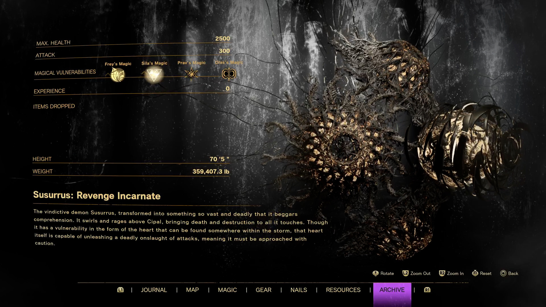Select the Prav's Magic star icon
The height and width of the screenshot is (307, 546).
click(191, 74)
